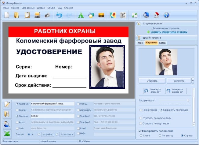Viewport: 199px width, 145px height.
Task: Toggle the Сохранять пропорции checkbox
Action: (x=161, y=110)
